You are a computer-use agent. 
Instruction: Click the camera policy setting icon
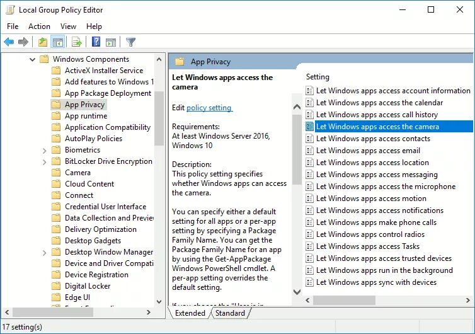(309, 127)
